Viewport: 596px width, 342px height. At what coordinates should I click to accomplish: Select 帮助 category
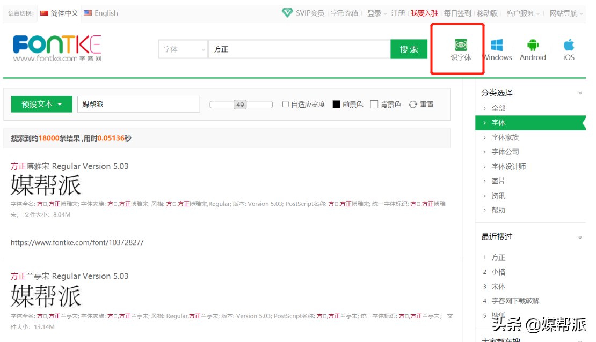(x=498, y=210)
